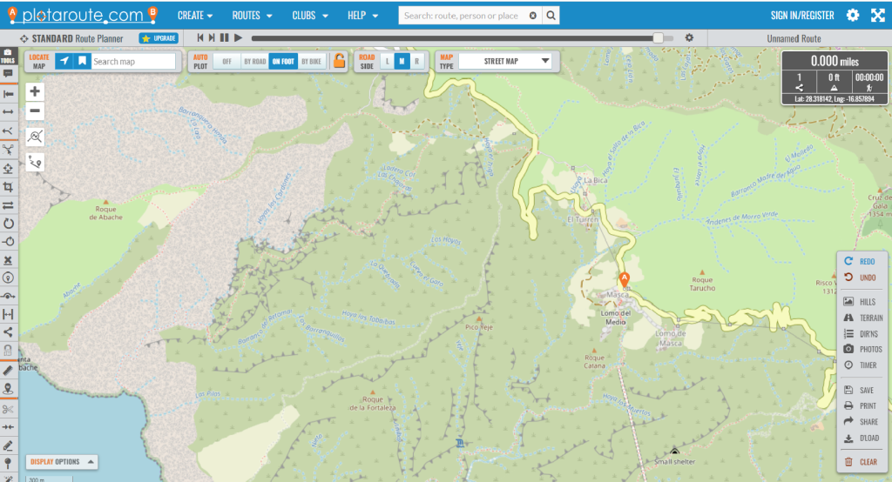
Task: Enter fullscreen with the expand icon
Action: (877, 16)
